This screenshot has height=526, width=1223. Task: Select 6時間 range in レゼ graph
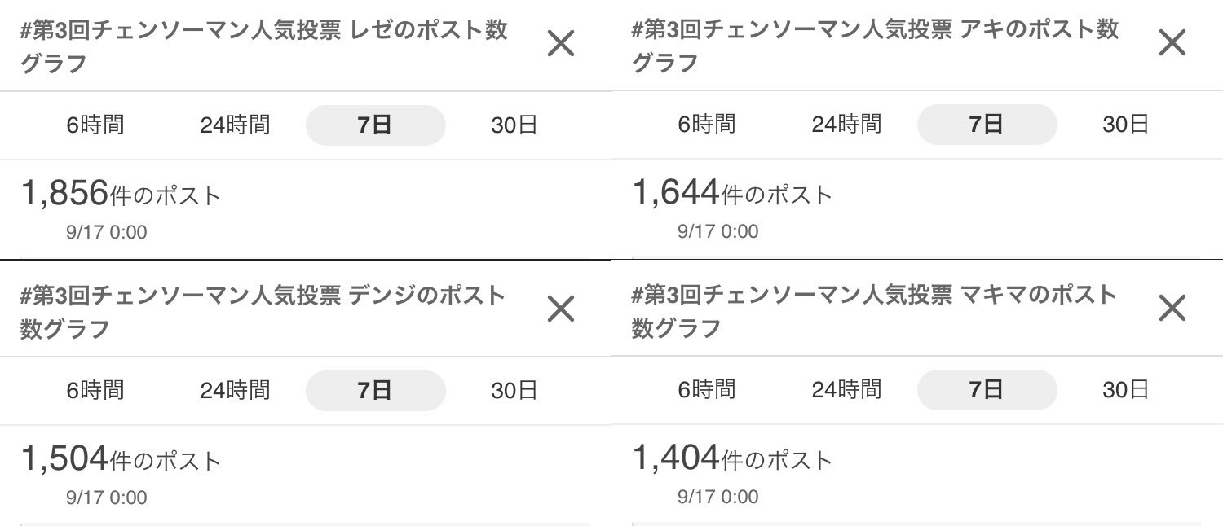(95, 125)
